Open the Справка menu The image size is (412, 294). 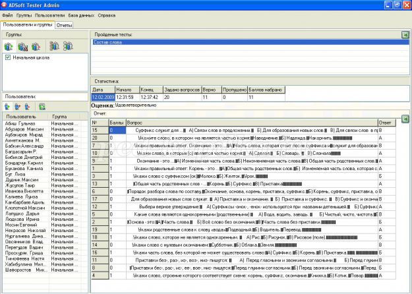[x=107, y=14]
